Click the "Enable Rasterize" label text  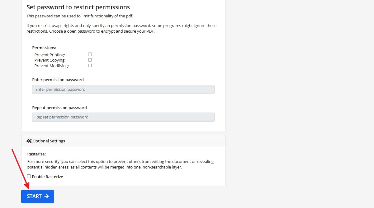[x=47, y=177]
